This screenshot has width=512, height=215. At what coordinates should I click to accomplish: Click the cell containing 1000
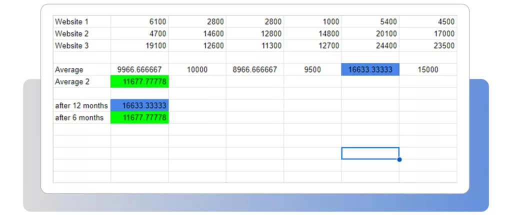[x=312, y=22]
